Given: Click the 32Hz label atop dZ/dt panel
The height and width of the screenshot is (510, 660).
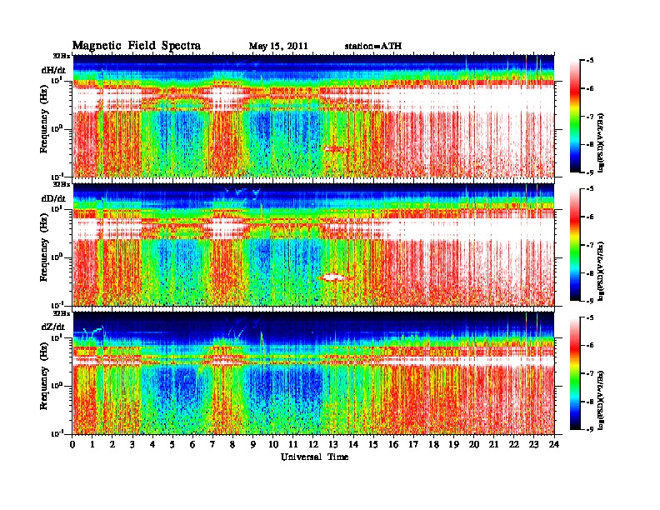Looking at the screenshot, I should (x=62, y=313).
